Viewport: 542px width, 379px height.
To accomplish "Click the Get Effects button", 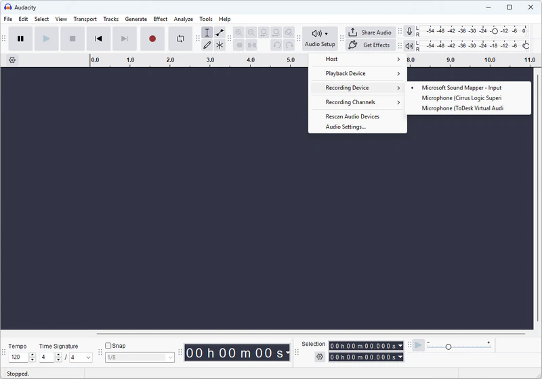I will tap(370, 45).
